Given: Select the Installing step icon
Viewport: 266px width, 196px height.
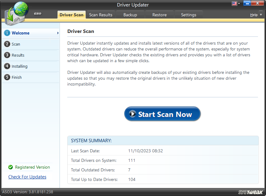Looking at the screenshot, I should pos(7,66).
